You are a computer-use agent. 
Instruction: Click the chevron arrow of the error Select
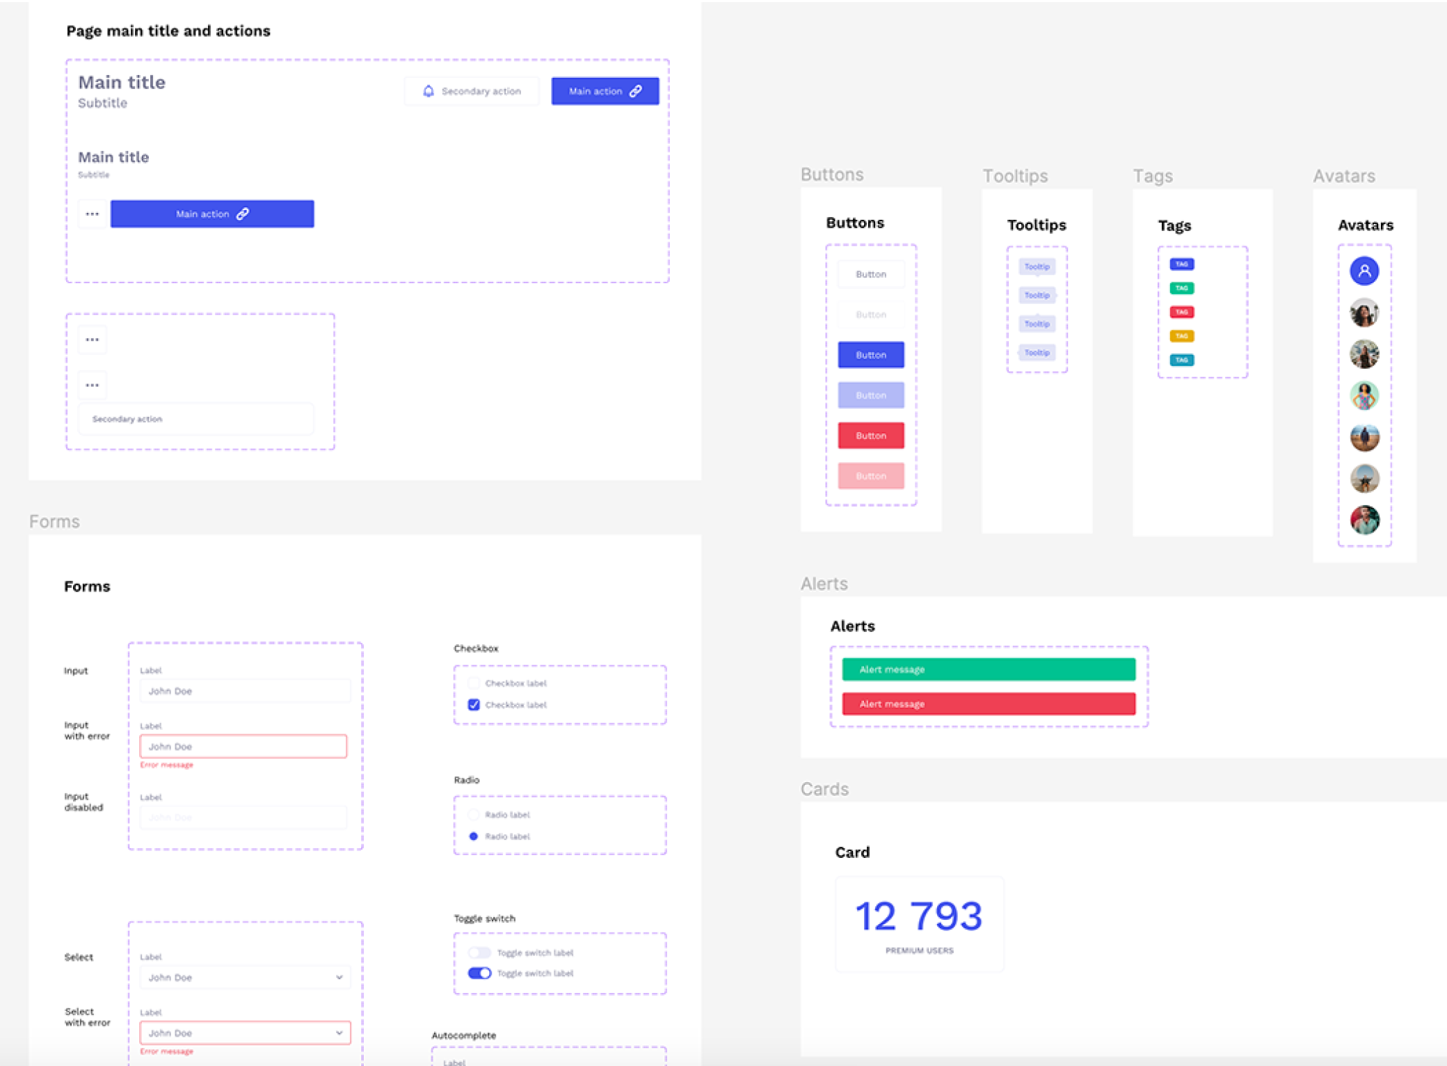click(339, 1033)
